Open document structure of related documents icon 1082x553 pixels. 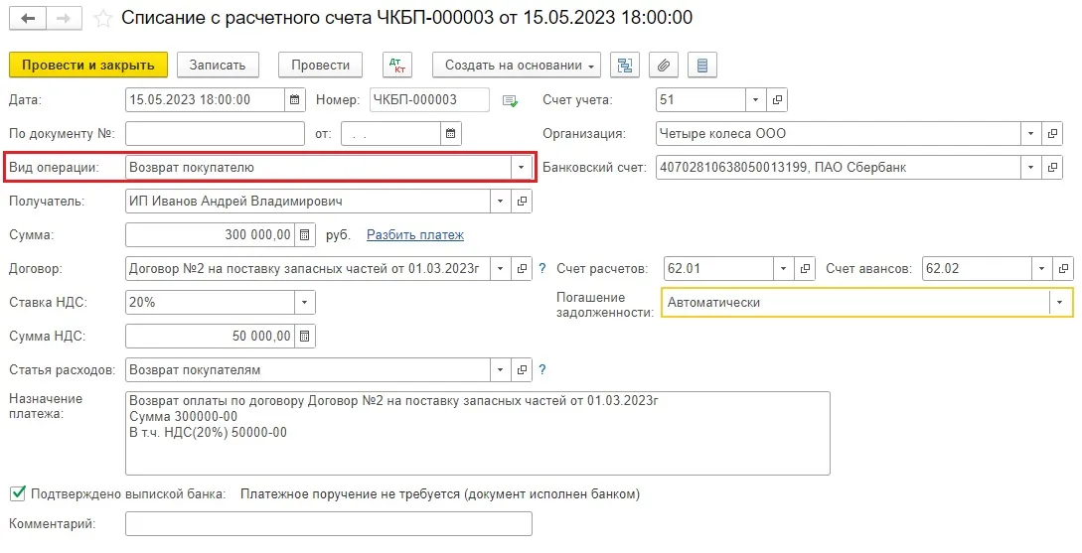point(625,66)
